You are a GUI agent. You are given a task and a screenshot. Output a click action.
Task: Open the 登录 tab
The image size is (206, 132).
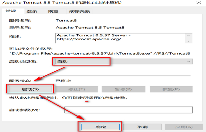click(35, 11)
